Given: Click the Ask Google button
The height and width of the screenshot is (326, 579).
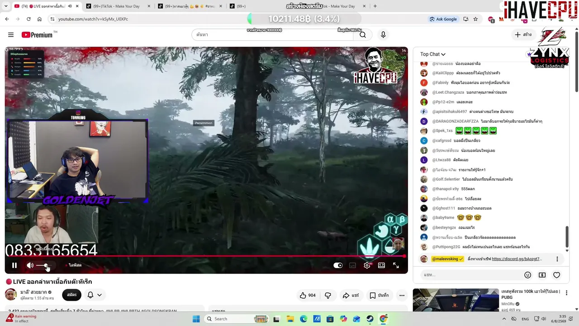Looking at the screenshot, I should 443,19.
